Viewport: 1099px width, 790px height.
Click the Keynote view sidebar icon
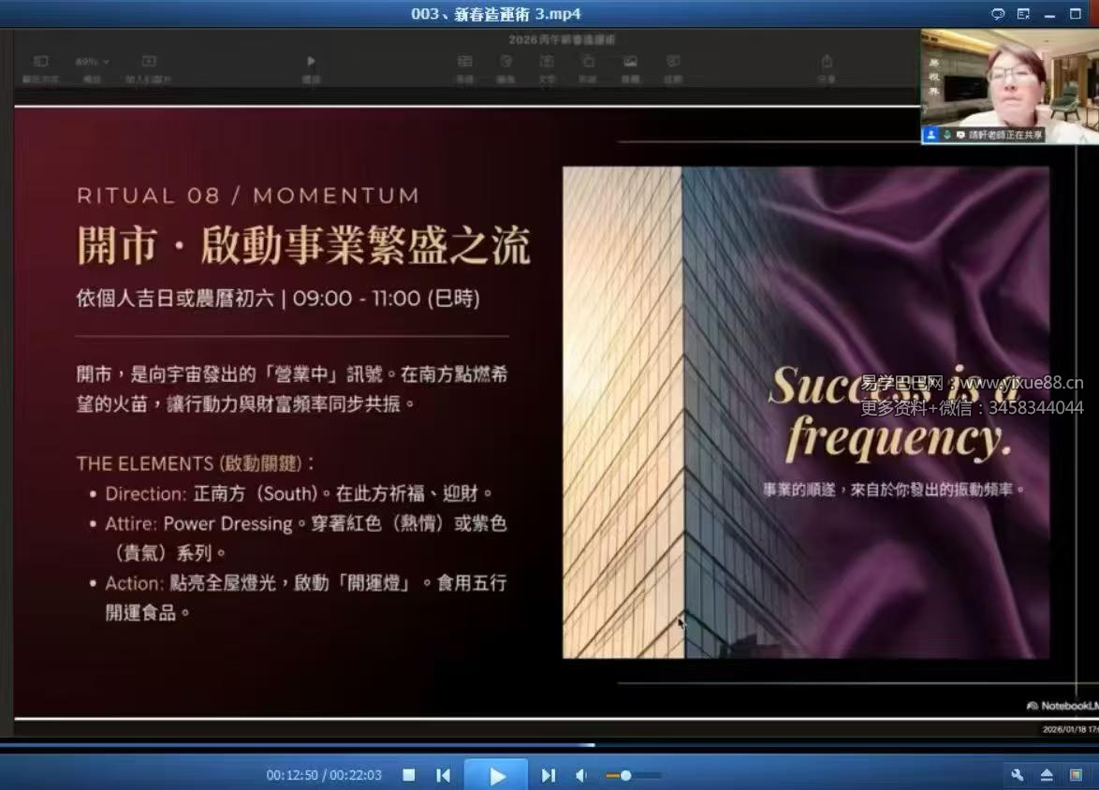40,62
